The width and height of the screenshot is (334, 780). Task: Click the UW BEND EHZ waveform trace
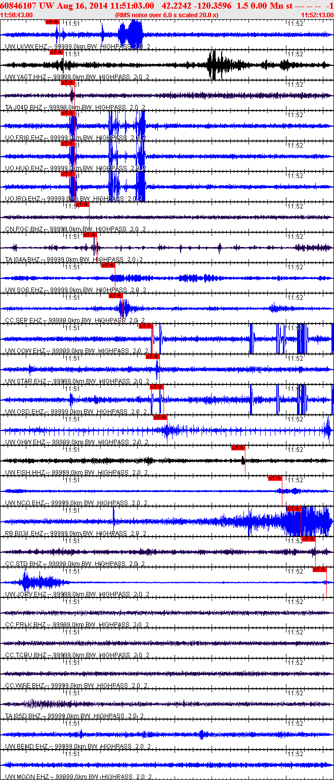point(167,734)
